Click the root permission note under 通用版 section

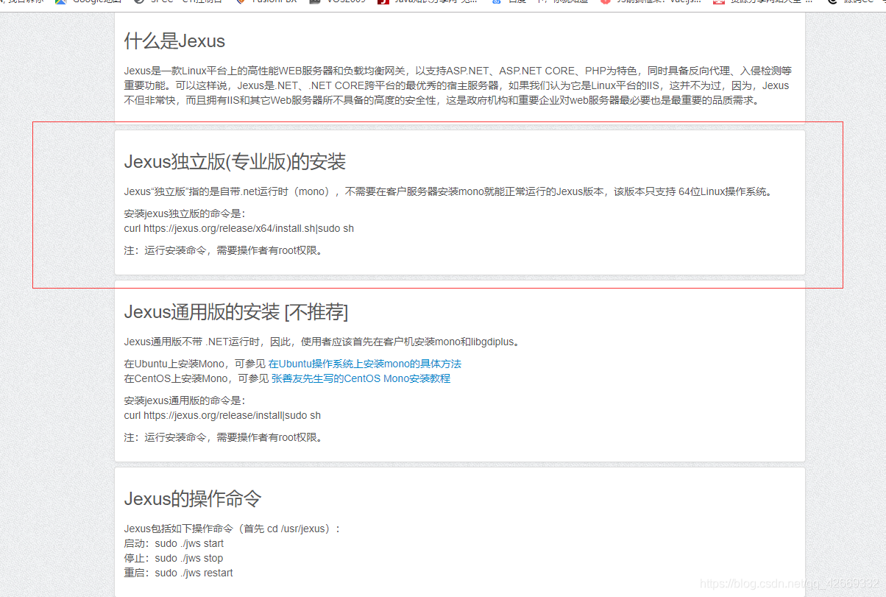pos(224,437)
